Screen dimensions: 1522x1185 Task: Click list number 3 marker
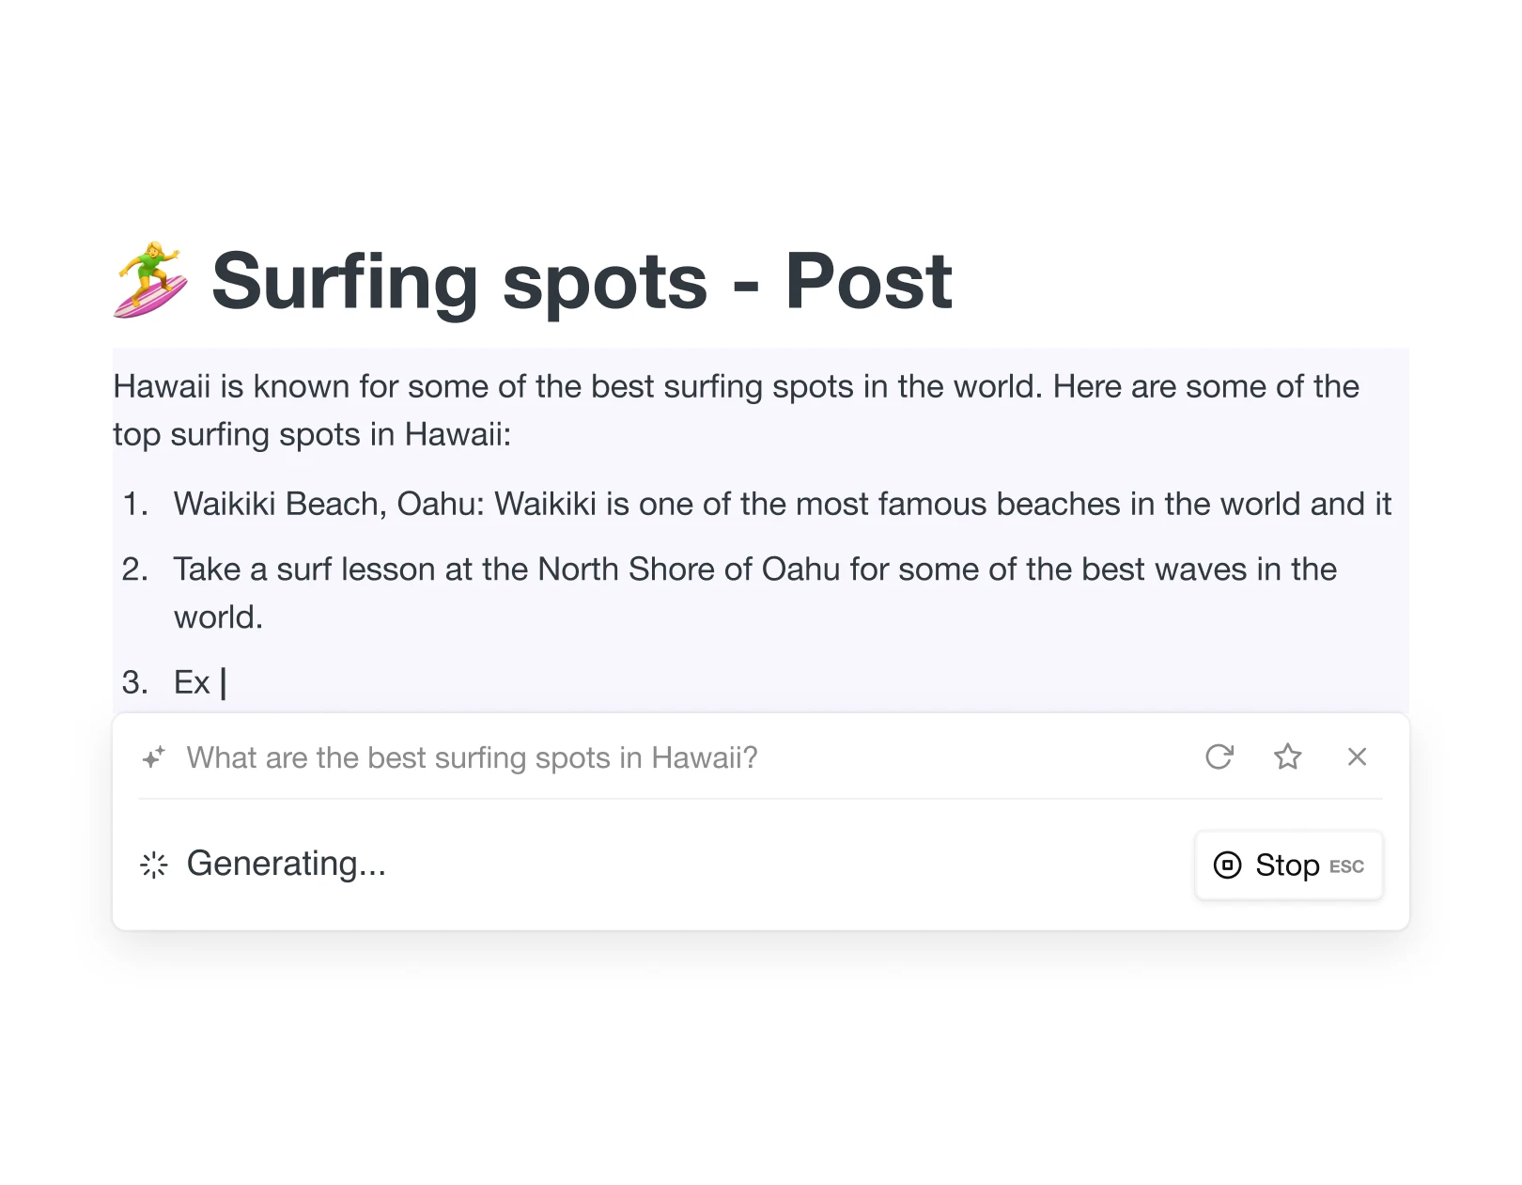point(135,682)
